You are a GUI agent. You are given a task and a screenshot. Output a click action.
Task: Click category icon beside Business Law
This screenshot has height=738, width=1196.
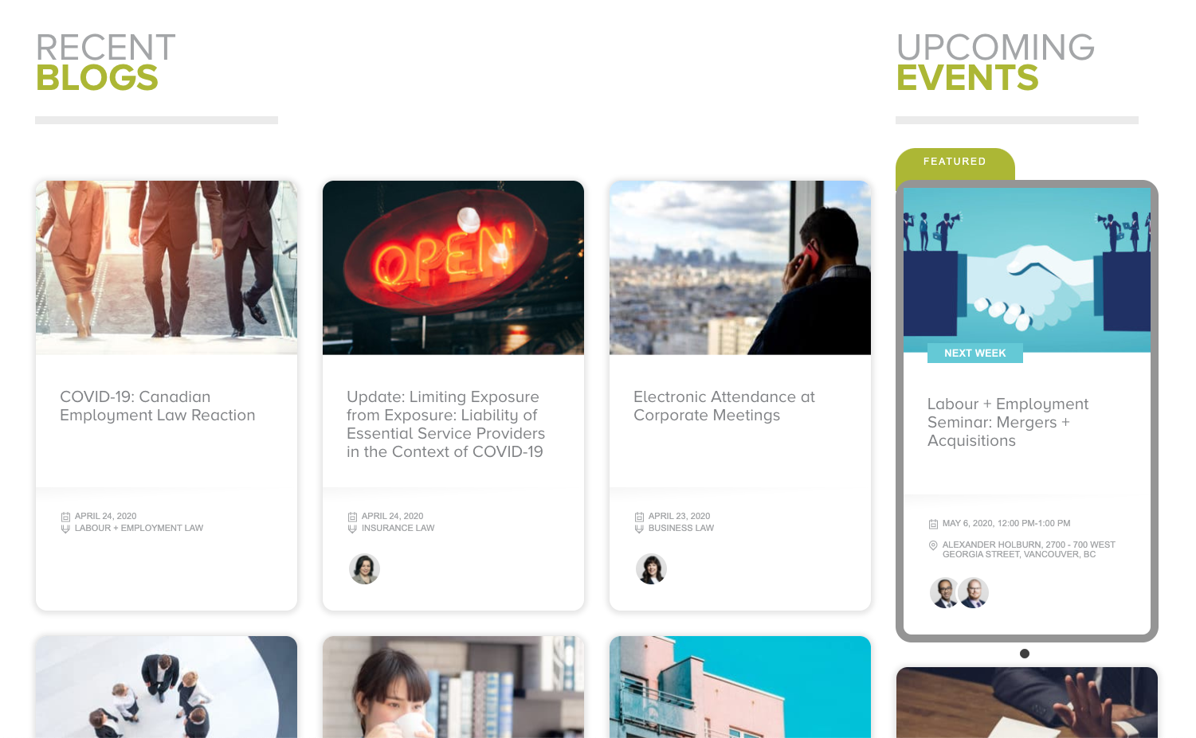click(639, 529)
